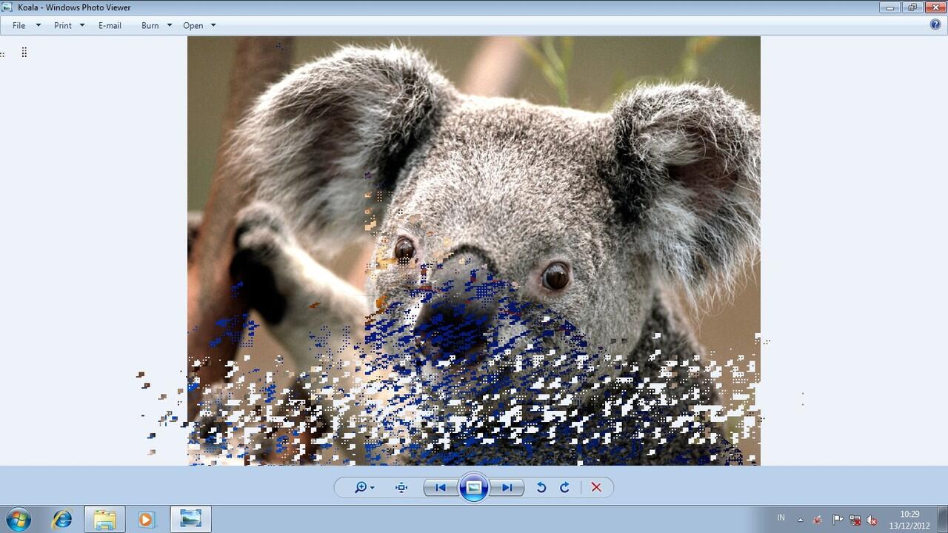Rotate the koala image counterclockwise
Screen dimensions: 948x533
(x=541, y=487)
